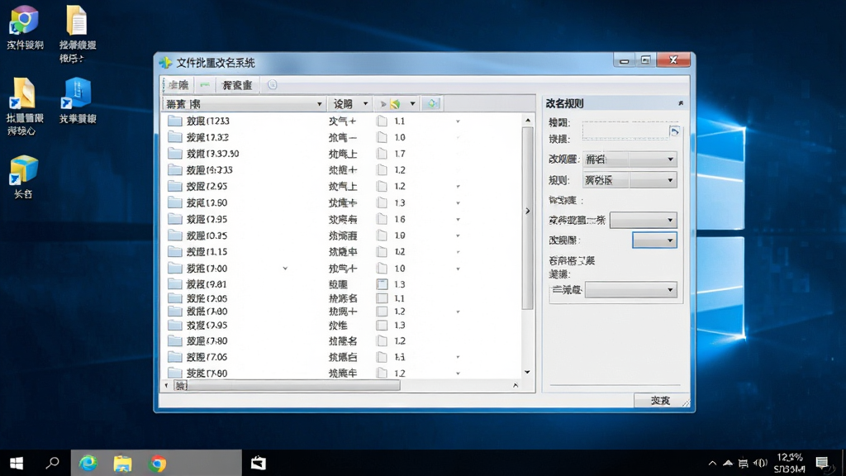
Task: Click the dashed input field in 改名规则 panel
Action: pos(626,131)
